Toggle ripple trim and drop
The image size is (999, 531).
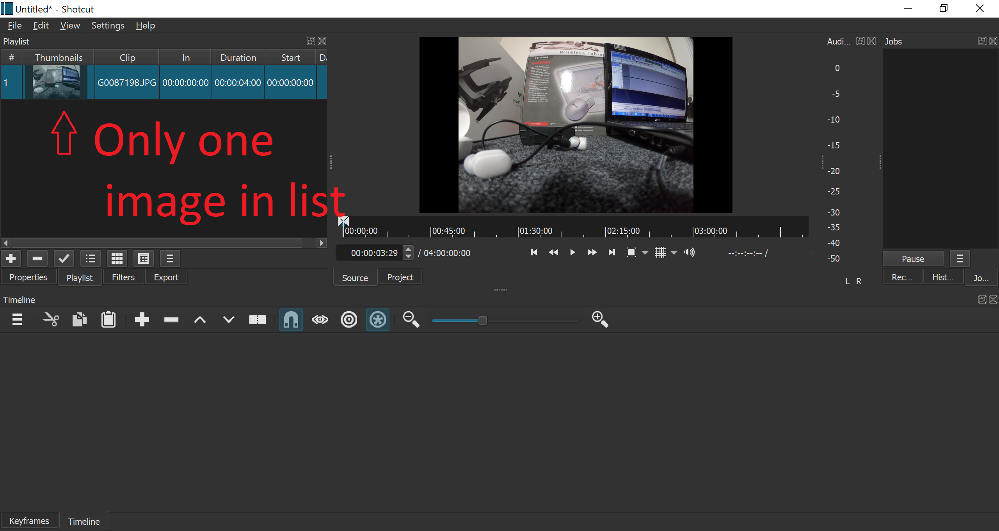coord(349,320)
